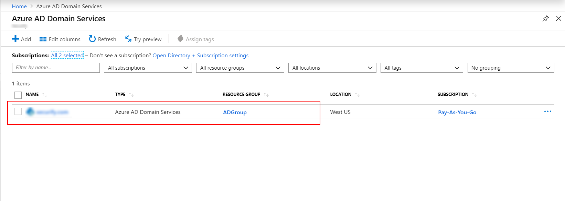The width and height of the screenshot is (565, 201).
Task: Click the West US location cell
Action: (x=340, y=112)
